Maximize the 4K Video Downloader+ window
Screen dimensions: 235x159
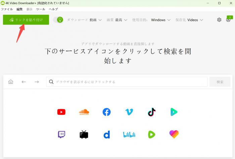219,3
